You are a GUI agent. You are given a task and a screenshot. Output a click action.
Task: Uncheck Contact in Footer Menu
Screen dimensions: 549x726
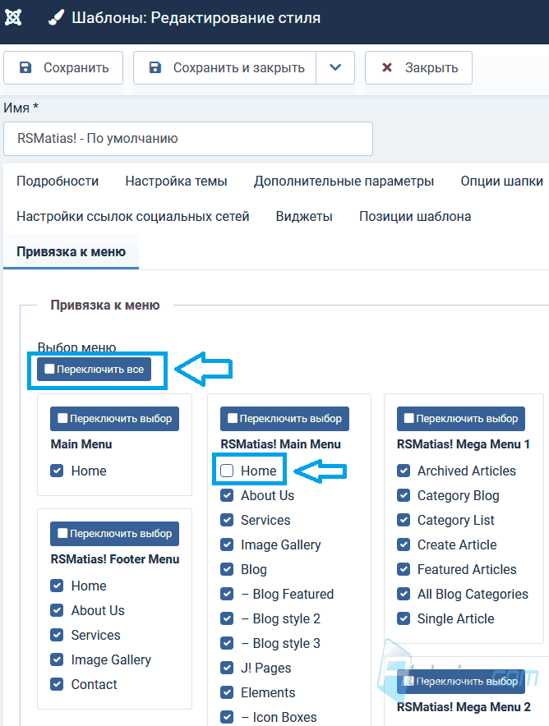(57, 684)
